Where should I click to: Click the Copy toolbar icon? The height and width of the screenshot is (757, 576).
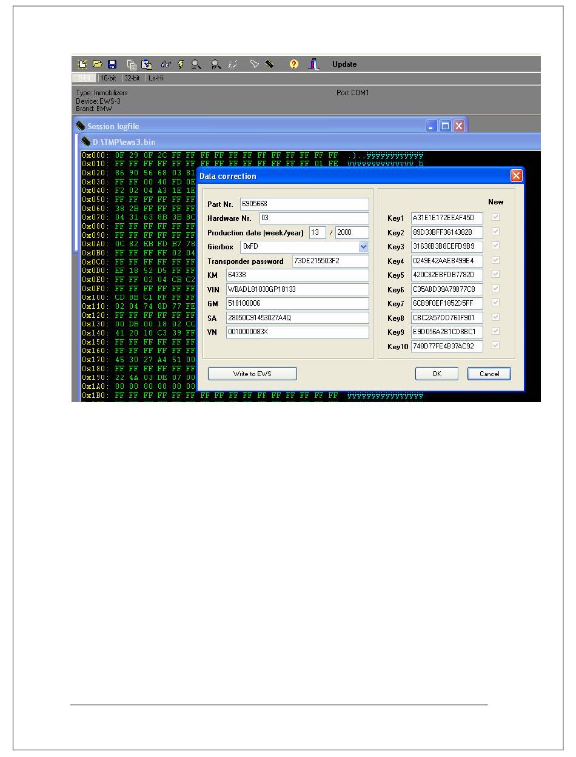132,64
